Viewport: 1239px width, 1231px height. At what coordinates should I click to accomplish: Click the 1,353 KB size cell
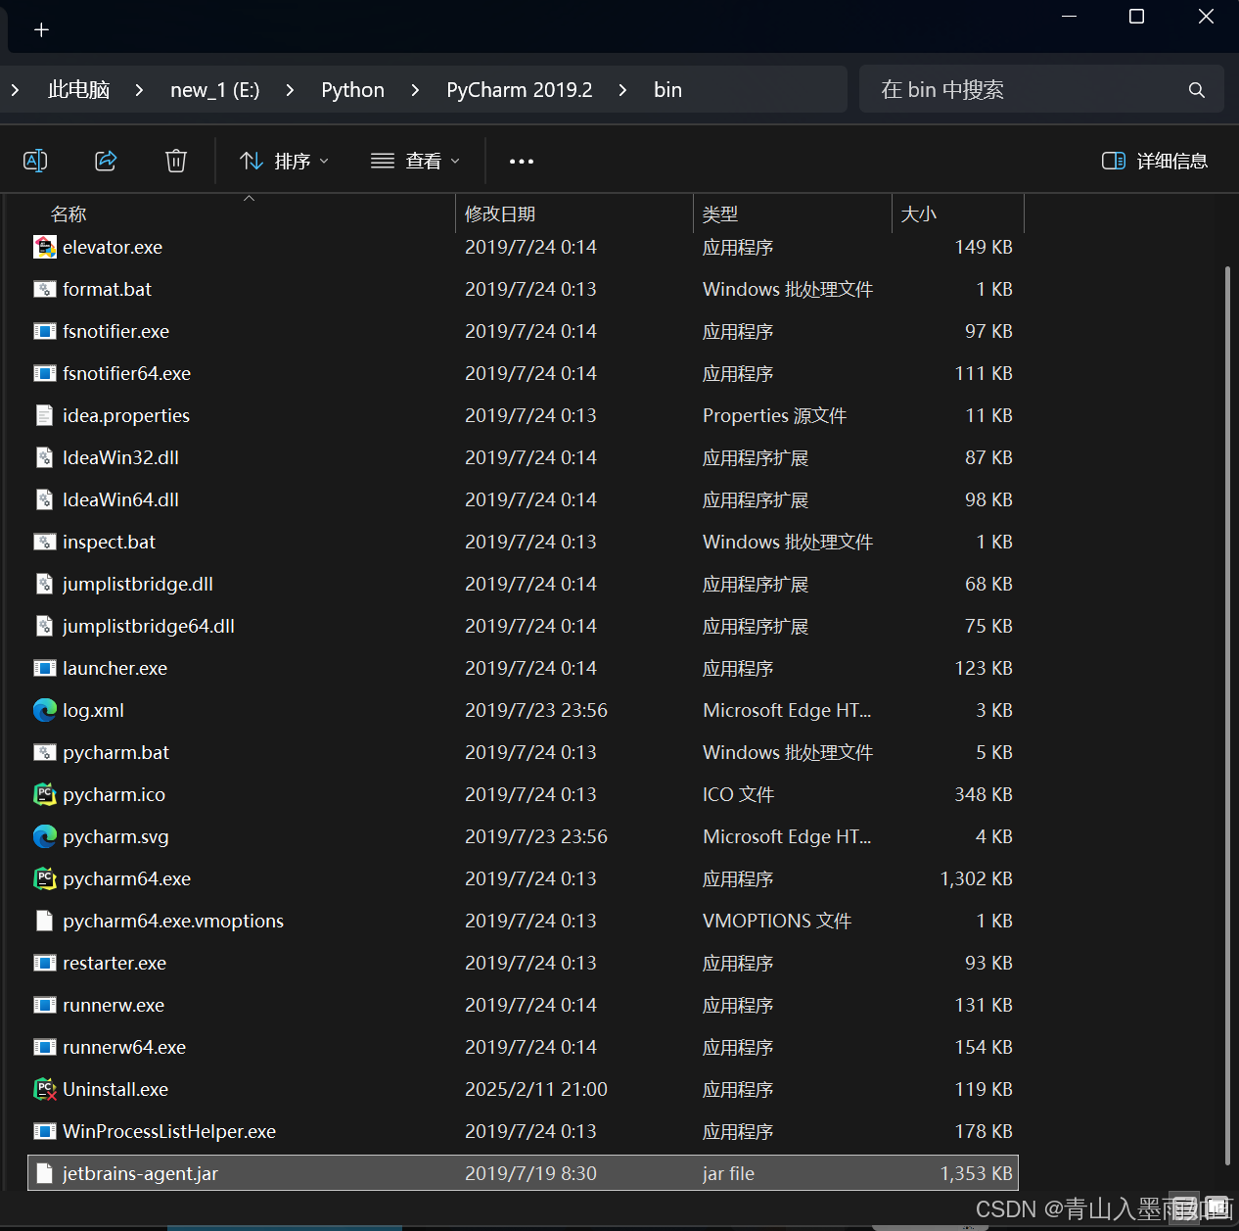(977, 1173)
